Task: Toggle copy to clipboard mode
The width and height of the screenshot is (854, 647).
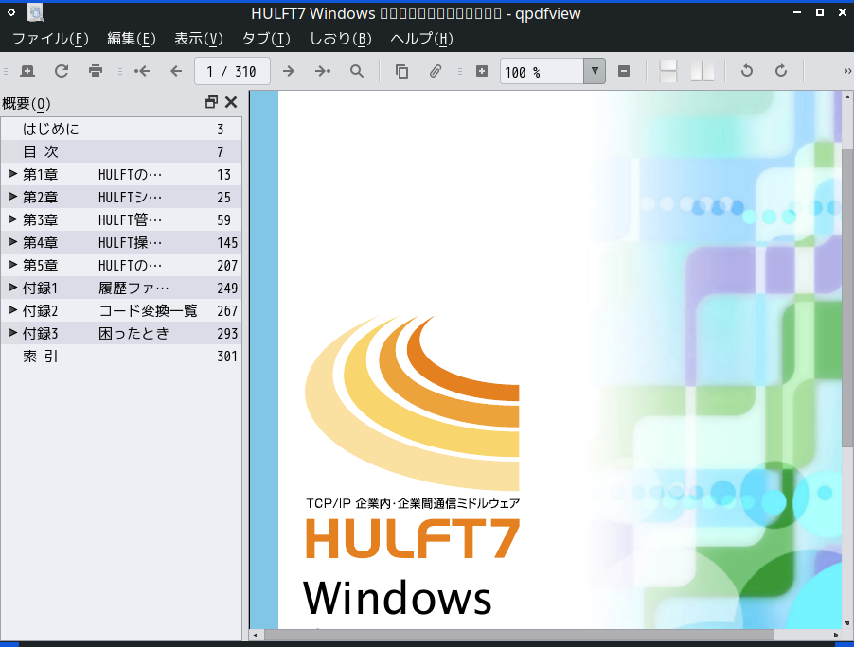Action: tap(402, 71)
